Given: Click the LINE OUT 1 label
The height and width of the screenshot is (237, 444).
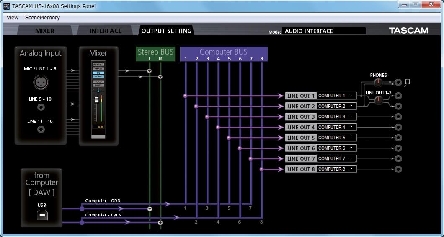Looking at the screenshot, I should [x=301, y=96].
